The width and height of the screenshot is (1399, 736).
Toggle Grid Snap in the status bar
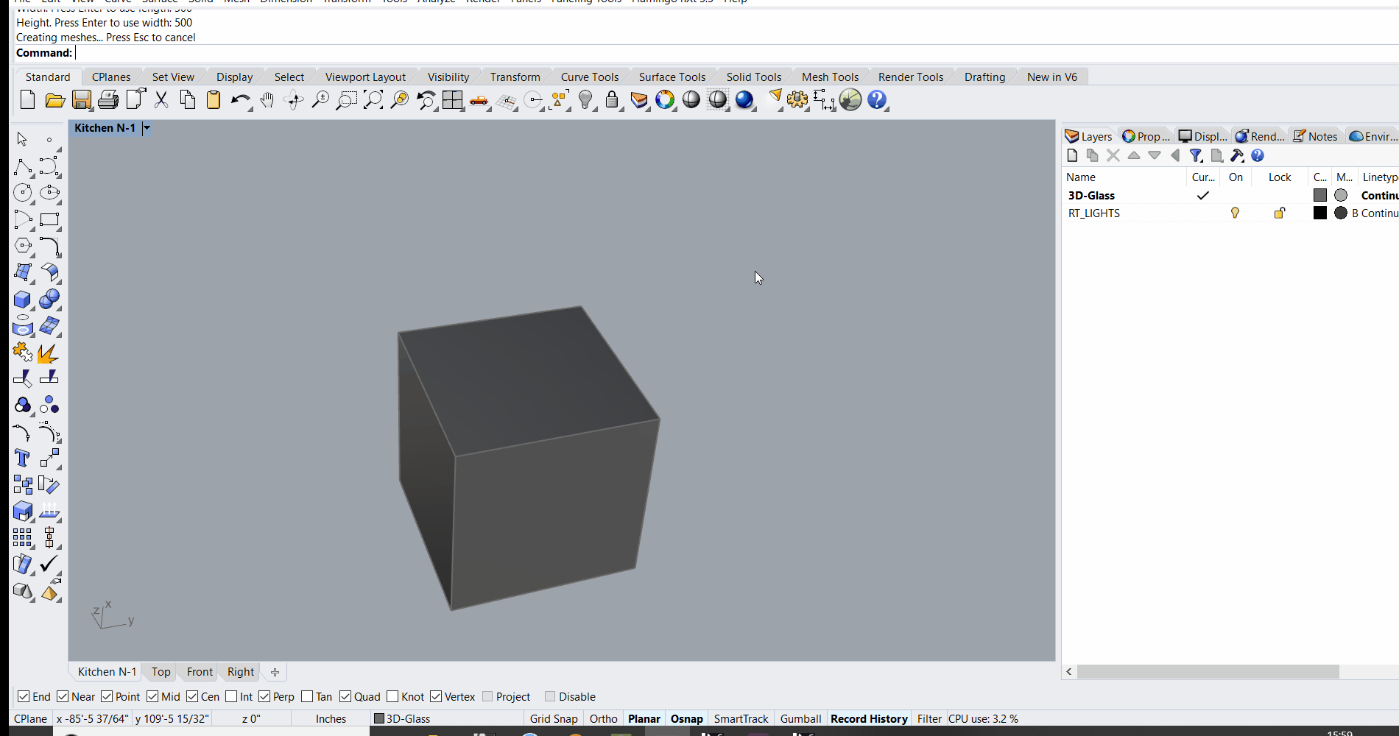pyautogui.click(x=554, y=718)
